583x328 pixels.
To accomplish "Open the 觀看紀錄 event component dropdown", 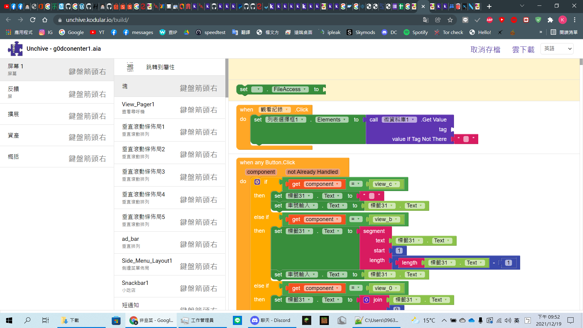I will click(x=274, y=110).
